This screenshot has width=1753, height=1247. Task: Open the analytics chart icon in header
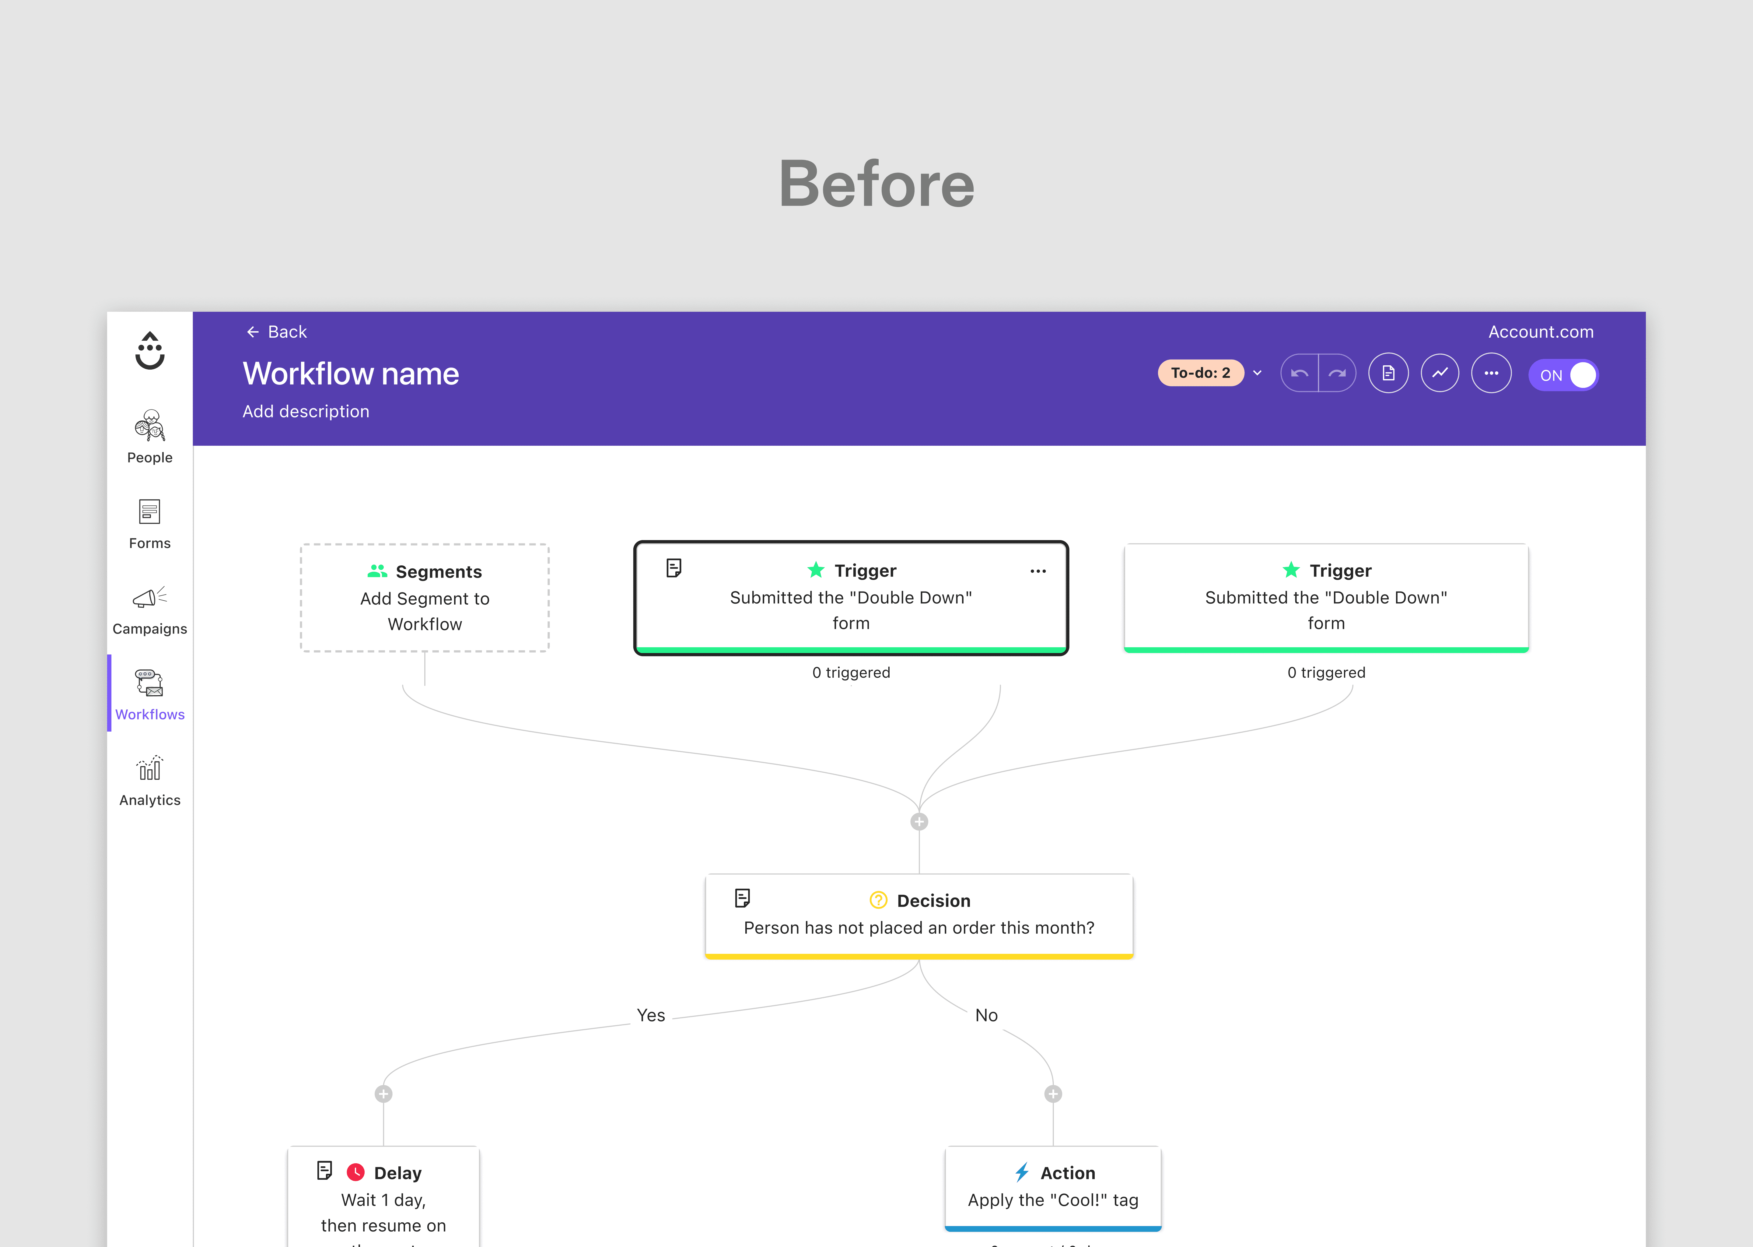coord(1440,373)
